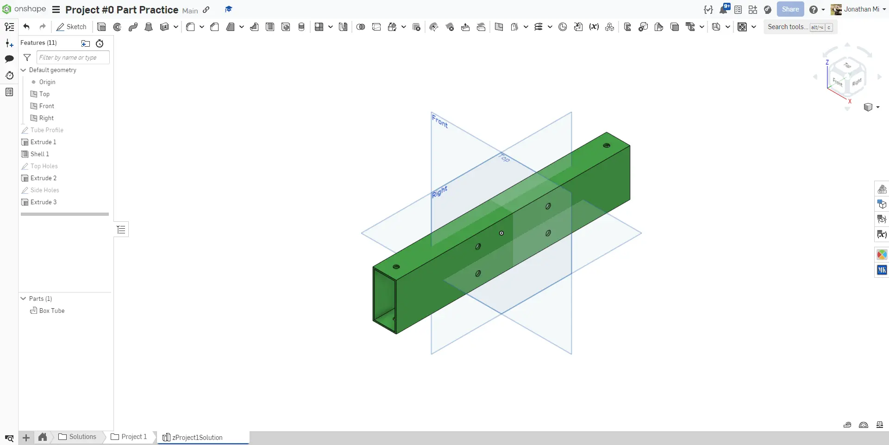Screen dimensions: 889x445
Task: Select the Chamfer tool icon
Action: tap(214, 27)
